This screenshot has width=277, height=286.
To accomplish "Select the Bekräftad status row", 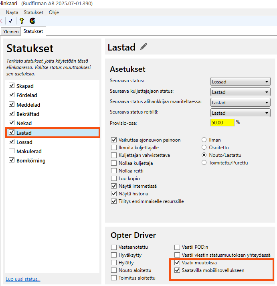I will [x=28, y=114].
